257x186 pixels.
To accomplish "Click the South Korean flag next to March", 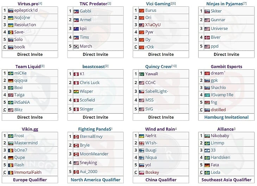I will click(x=76, y=46).
